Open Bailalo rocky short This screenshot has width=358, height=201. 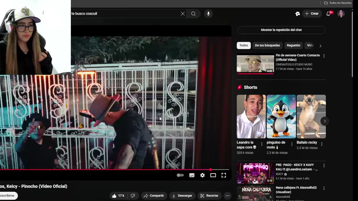pyautogui.click(x=311, y=116)
